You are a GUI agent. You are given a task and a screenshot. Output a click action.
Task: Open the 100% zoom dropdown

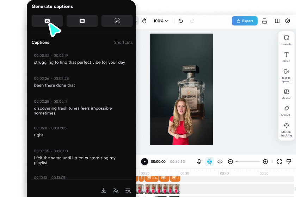coord(161,21)
